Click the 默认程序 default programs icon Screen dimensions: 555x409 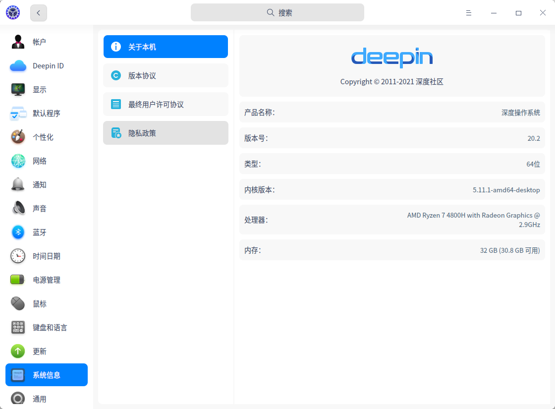[x=18, y=114]
